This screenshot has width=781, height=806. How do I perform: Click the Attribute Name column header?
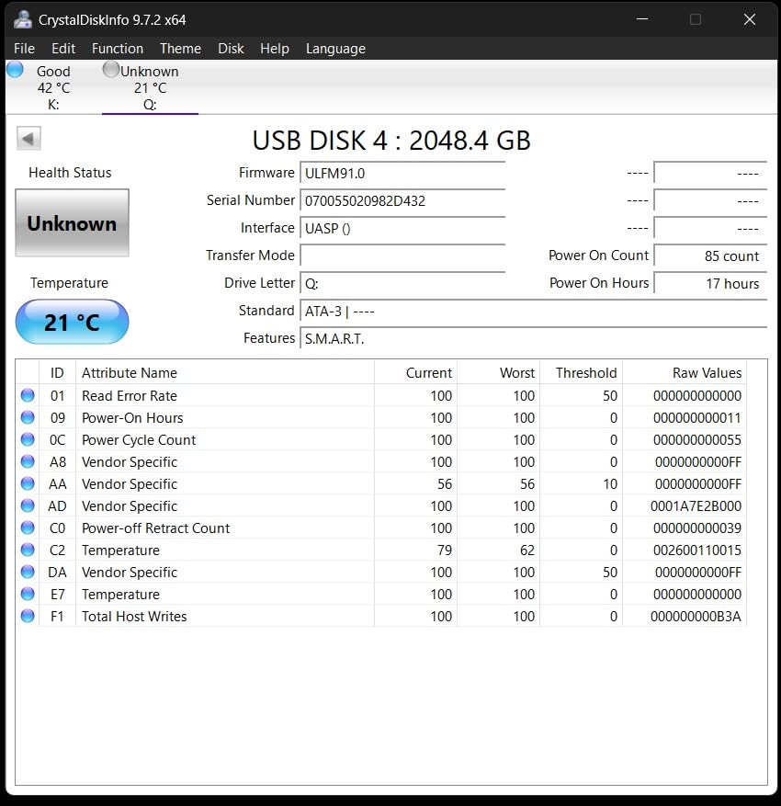point(225,373)
